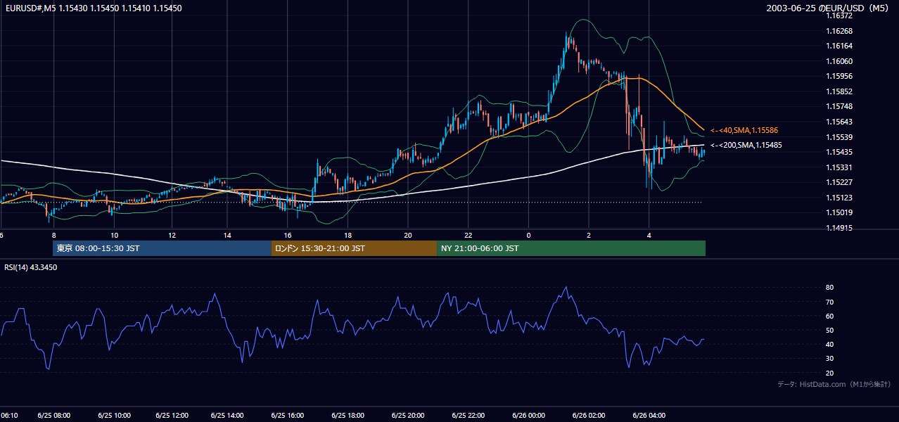Screen dimensions: 899x422
Task: Click price axis label 1.15227
Action: [840, 182]
